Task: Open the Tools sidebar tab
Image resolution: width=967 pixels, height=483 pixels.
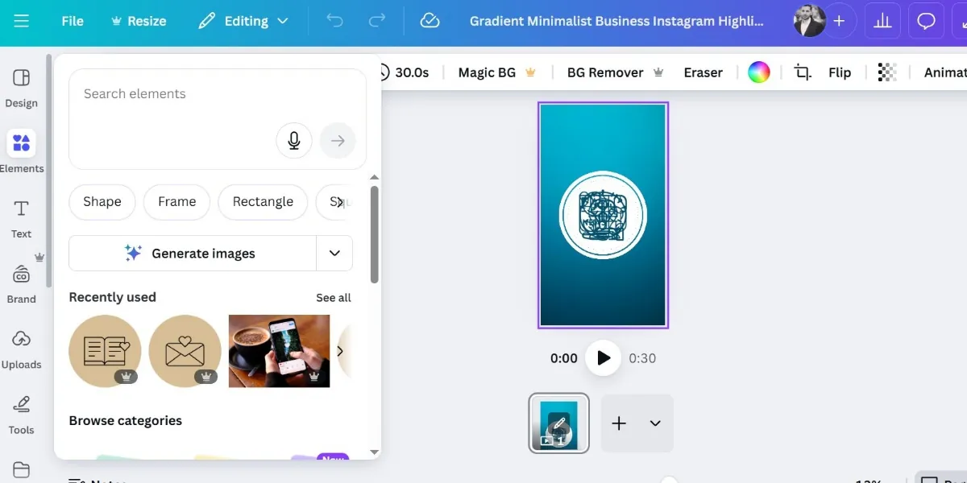Action: click(22, 415)
